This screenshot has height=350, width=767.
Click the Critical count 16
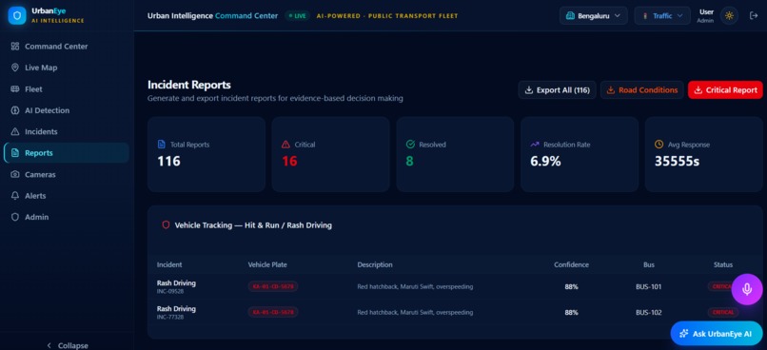coord(289,161)
